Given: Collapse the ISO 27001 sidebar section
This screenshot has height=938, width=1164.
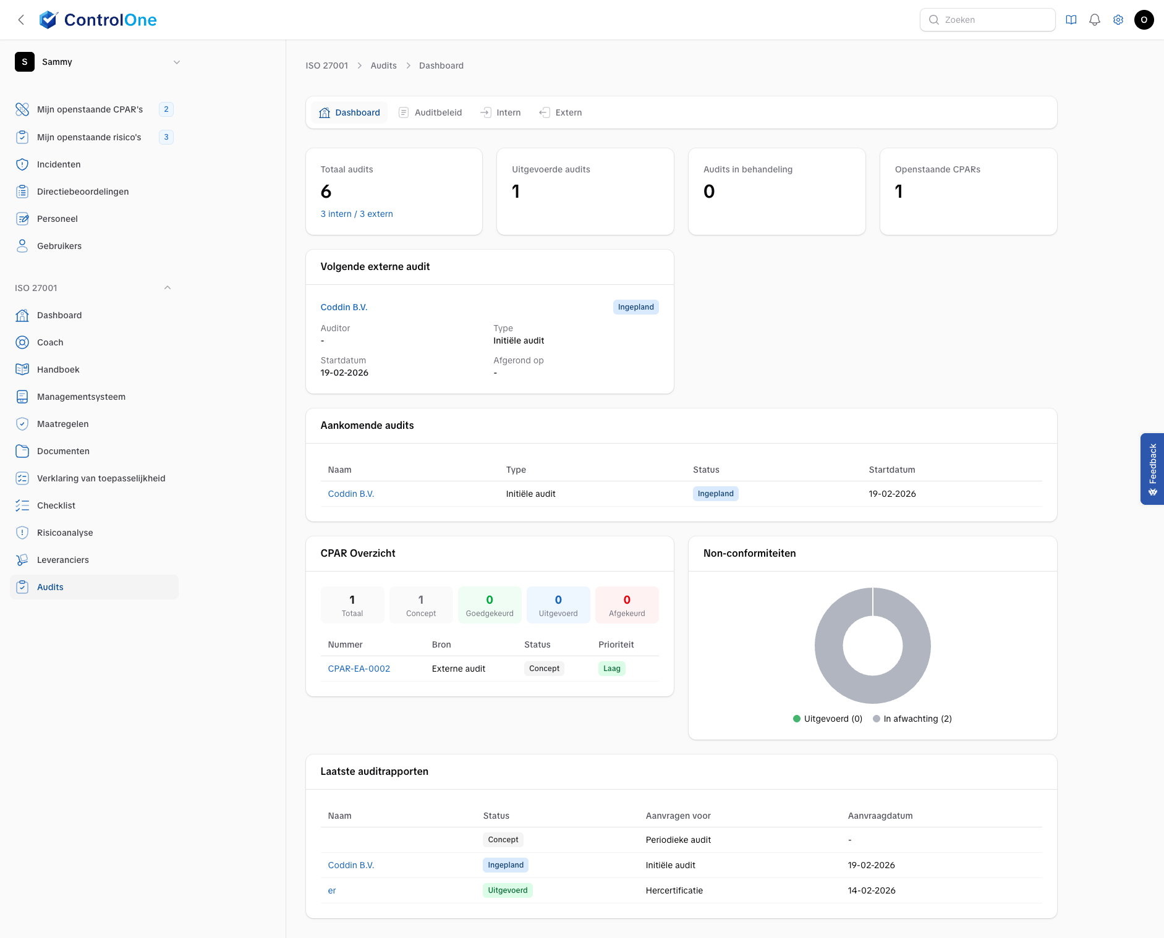Looking at the screenshot, I should coord(167,287).
